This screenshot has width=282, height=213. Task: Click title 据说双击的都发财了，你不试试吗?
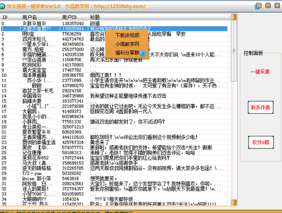click(127, 122)
